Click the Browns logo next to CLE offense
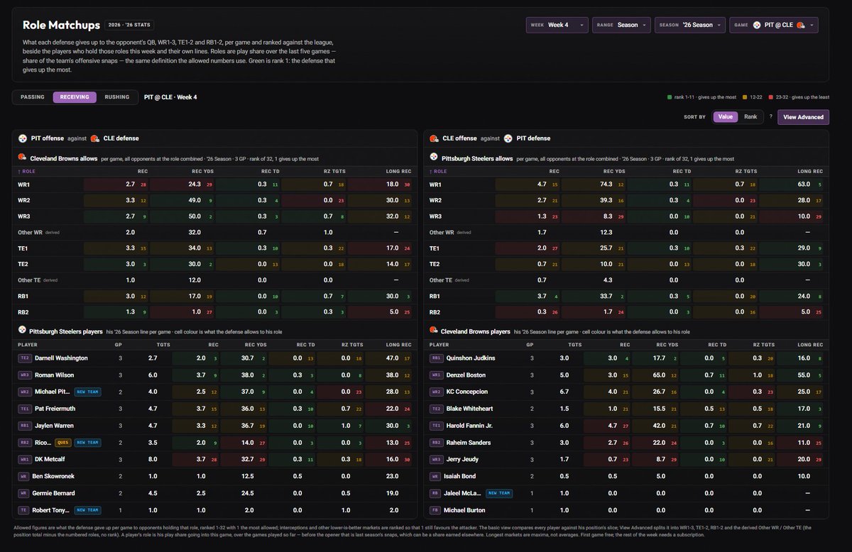This screenshot has width=852, height=552. click(x=434, y=138)
